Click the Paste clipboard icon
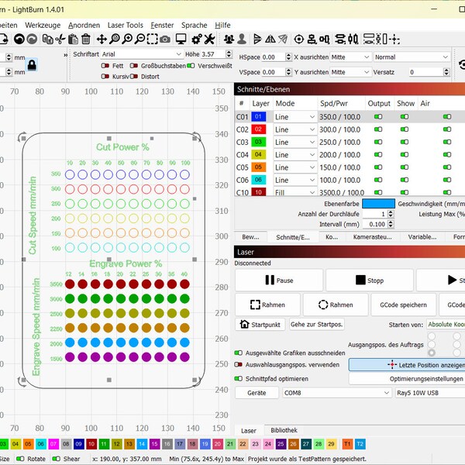Viewport: 465px width, 465px height. click(73, 39)
